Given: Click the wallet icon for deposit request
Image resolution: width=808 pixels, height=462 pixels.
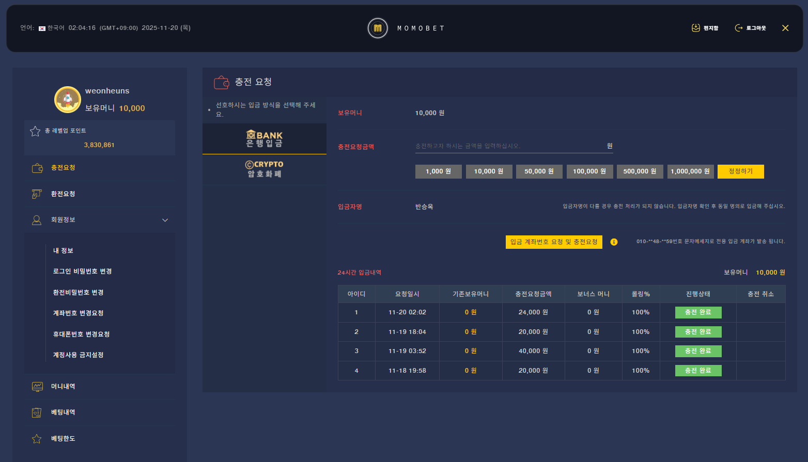Looking at the screenshot, I should point(37,168).
